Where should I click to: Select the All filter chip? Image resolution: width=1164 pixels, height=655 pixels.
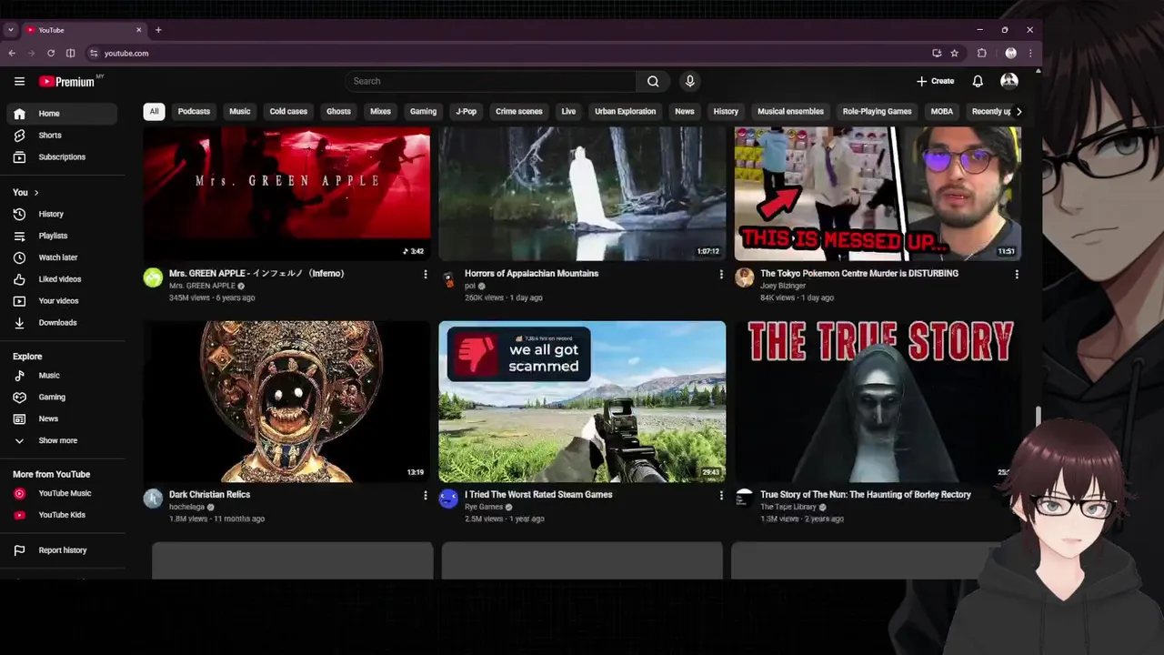pyautogui.click(x=154, y=112)
